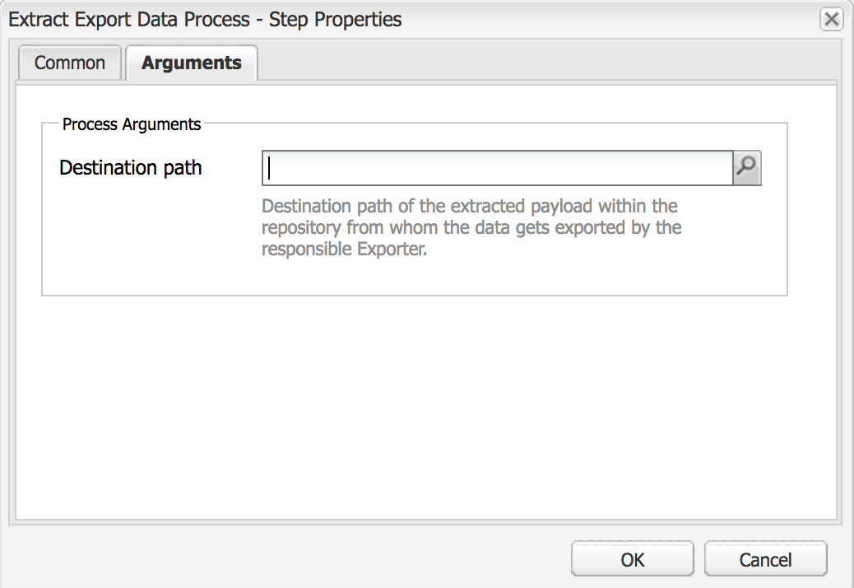Viewport: 854px width, 588px height.
Task: Click the dialog title Extract Export Data Process
Action: (x=129, y=20)
